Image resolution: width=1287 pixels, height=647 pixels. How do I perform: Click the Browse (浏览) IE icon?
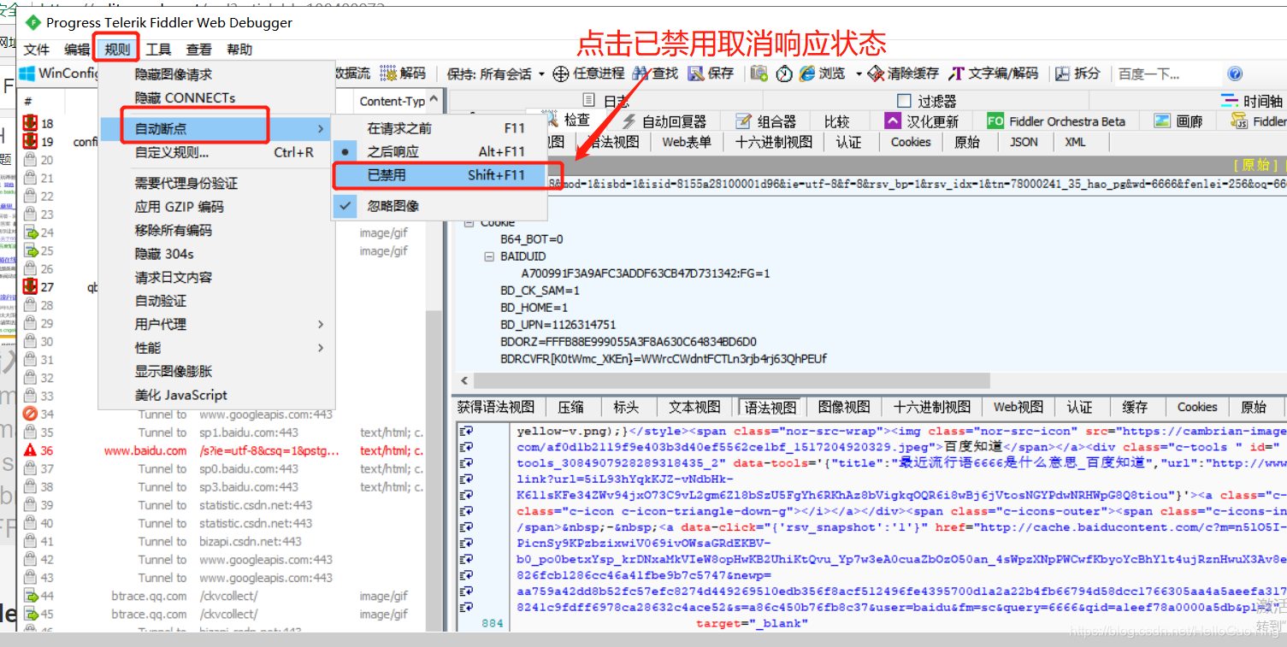[x=807, y=74]
